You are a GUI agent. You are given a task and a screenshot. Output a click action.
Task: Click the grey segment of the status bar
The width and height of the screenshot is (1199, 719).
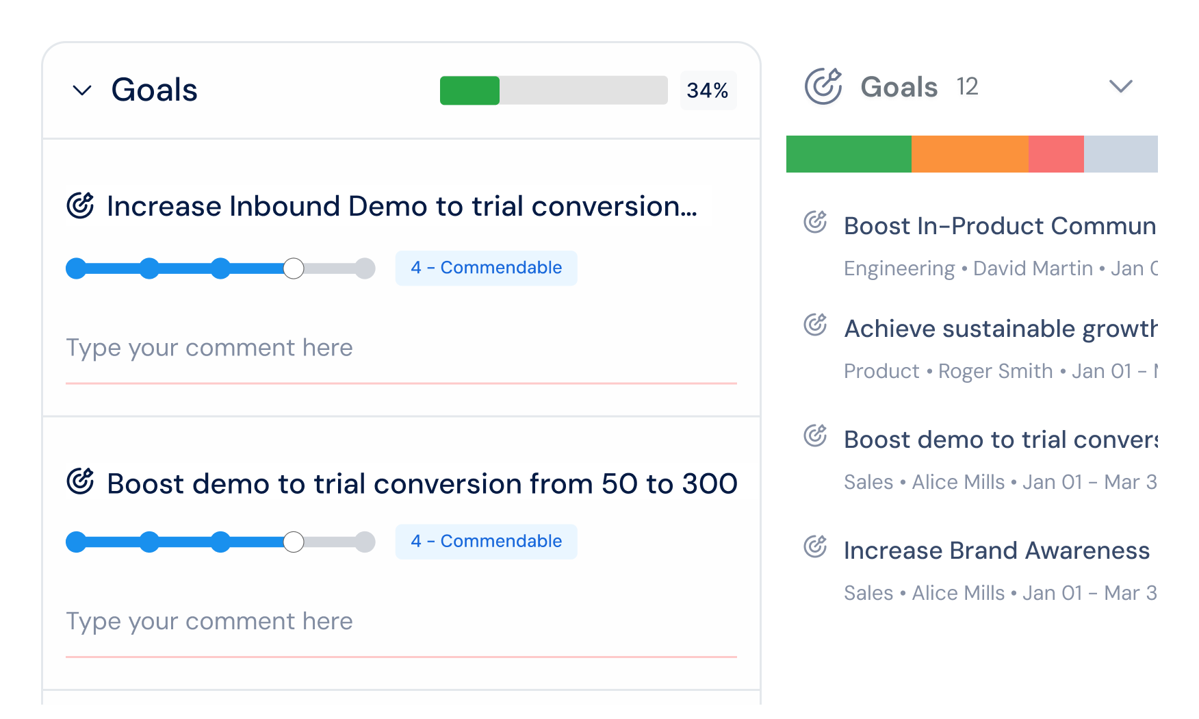pos(1121,154)
